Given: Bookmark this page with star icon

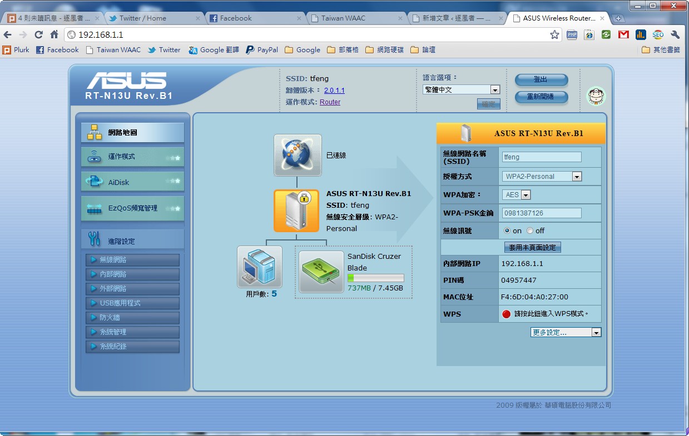Looking at the screenshot, I should (x=554, y=34).
